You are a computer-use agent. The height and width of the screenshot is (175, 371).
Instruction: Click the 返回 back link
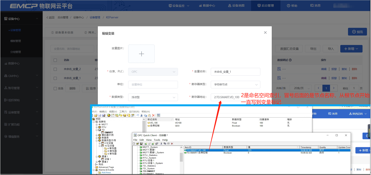coord(50,17)
